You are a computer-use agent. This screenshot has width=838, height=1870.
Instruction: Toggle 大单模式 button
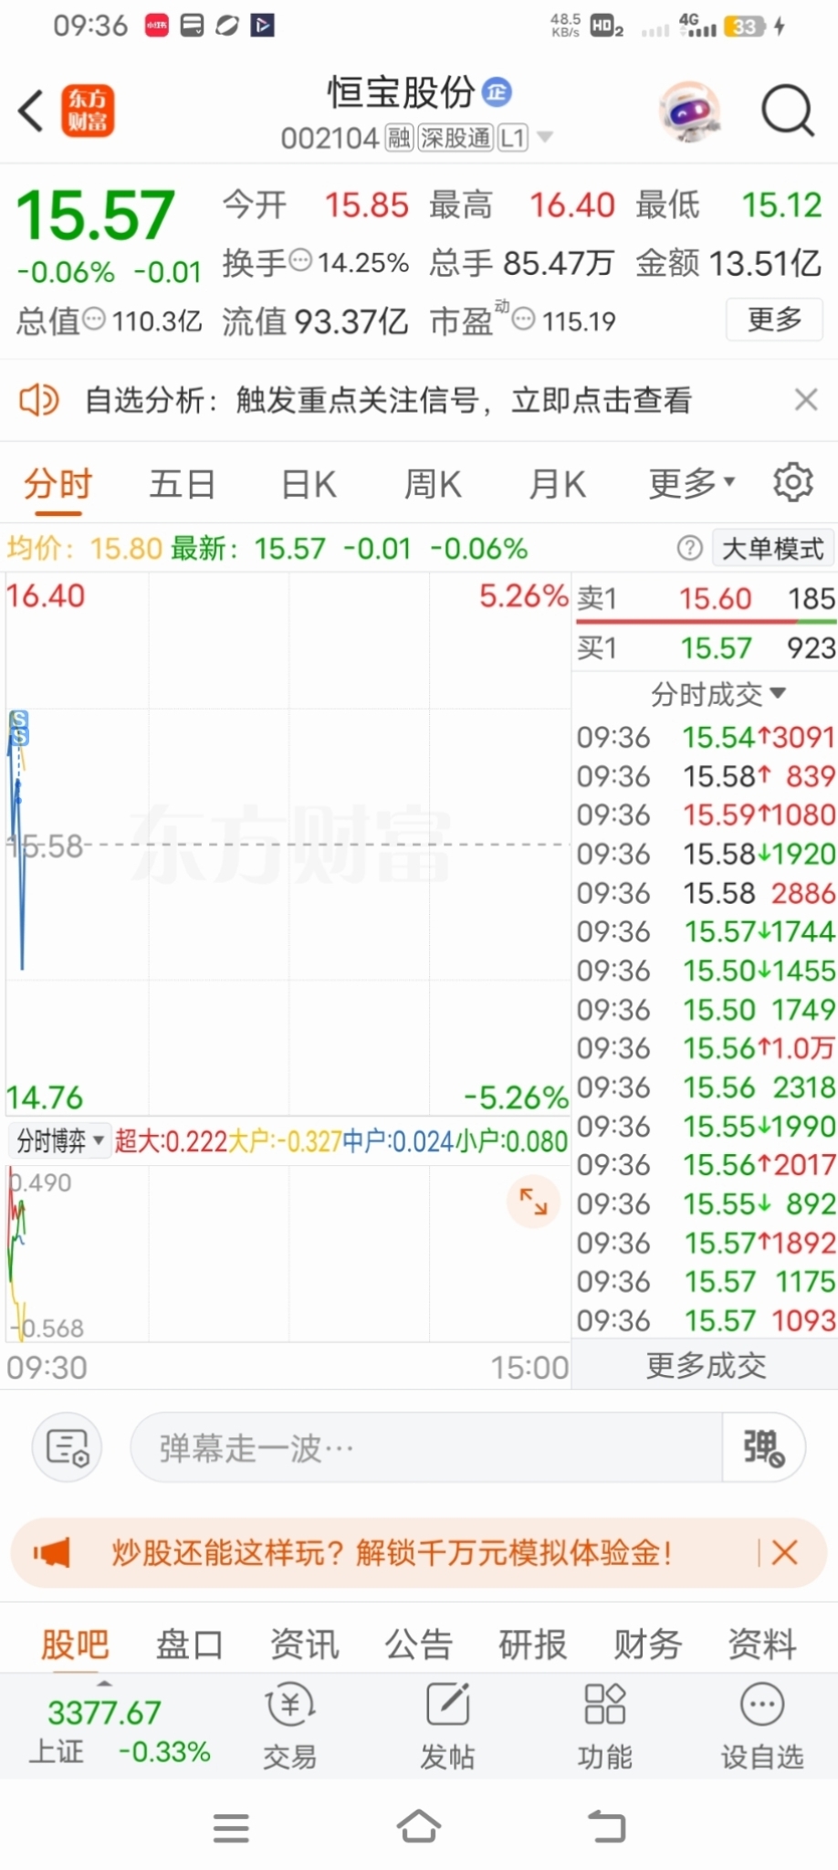click(x=773, y=548)
